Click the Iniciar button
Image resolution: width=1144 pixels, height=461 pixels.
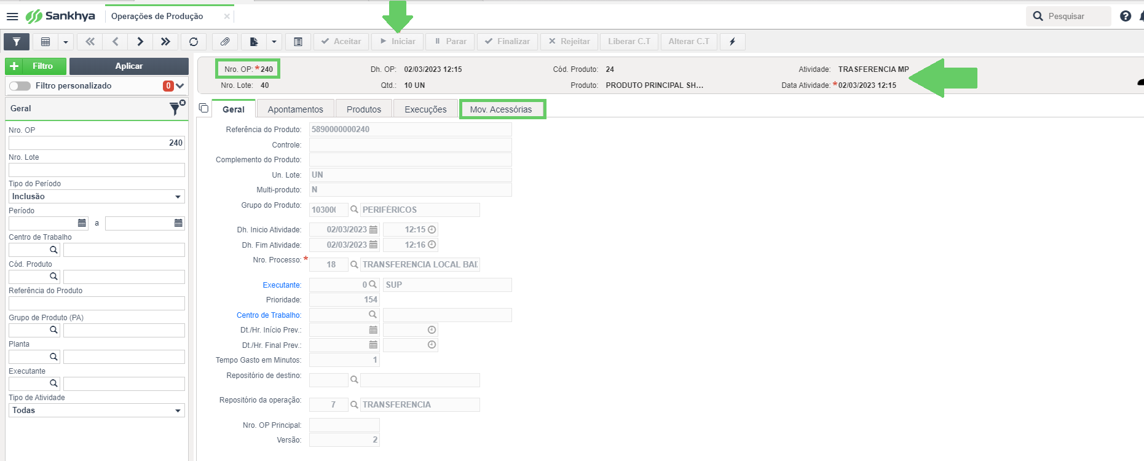click(397, 42)
